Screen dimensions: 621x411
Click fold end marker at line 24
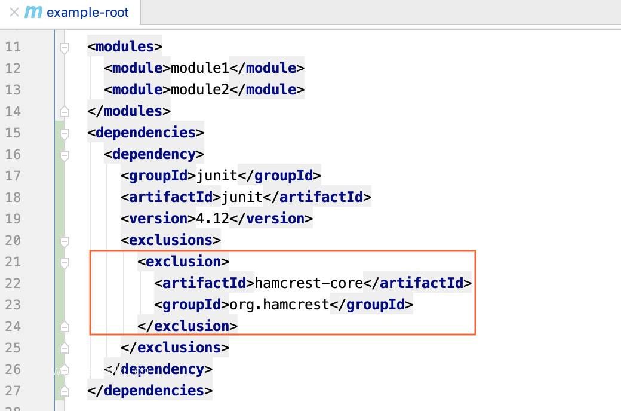(64, 327)
